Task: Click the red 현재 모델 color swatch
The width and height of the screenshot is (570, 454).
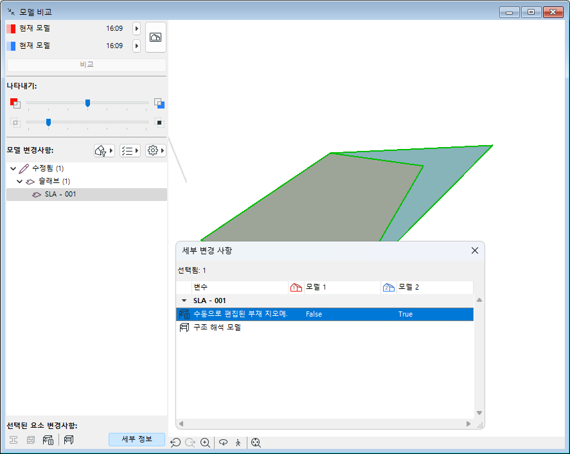Action: (11, 29)
